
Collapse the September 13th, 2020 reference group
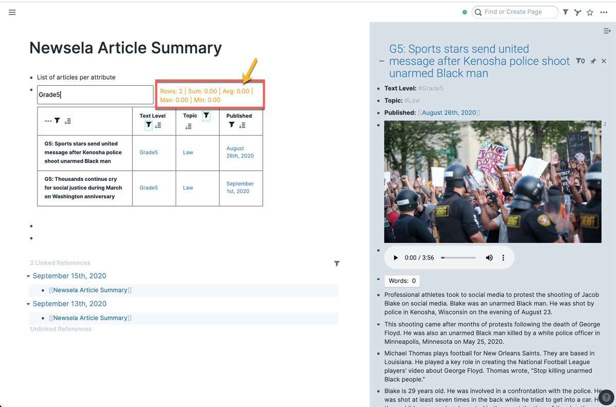click(x=29, y=304)
